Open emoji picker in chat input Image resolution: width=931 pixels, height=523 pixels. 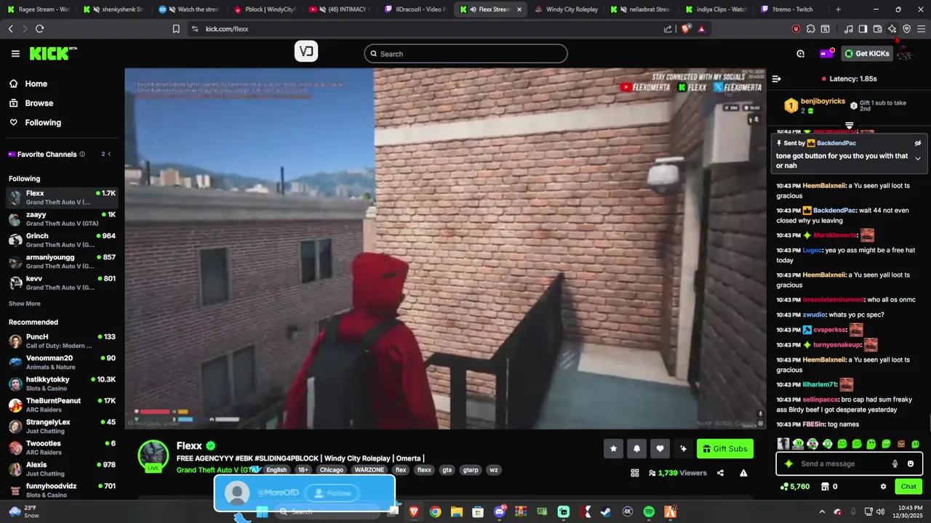coord(911,463)
